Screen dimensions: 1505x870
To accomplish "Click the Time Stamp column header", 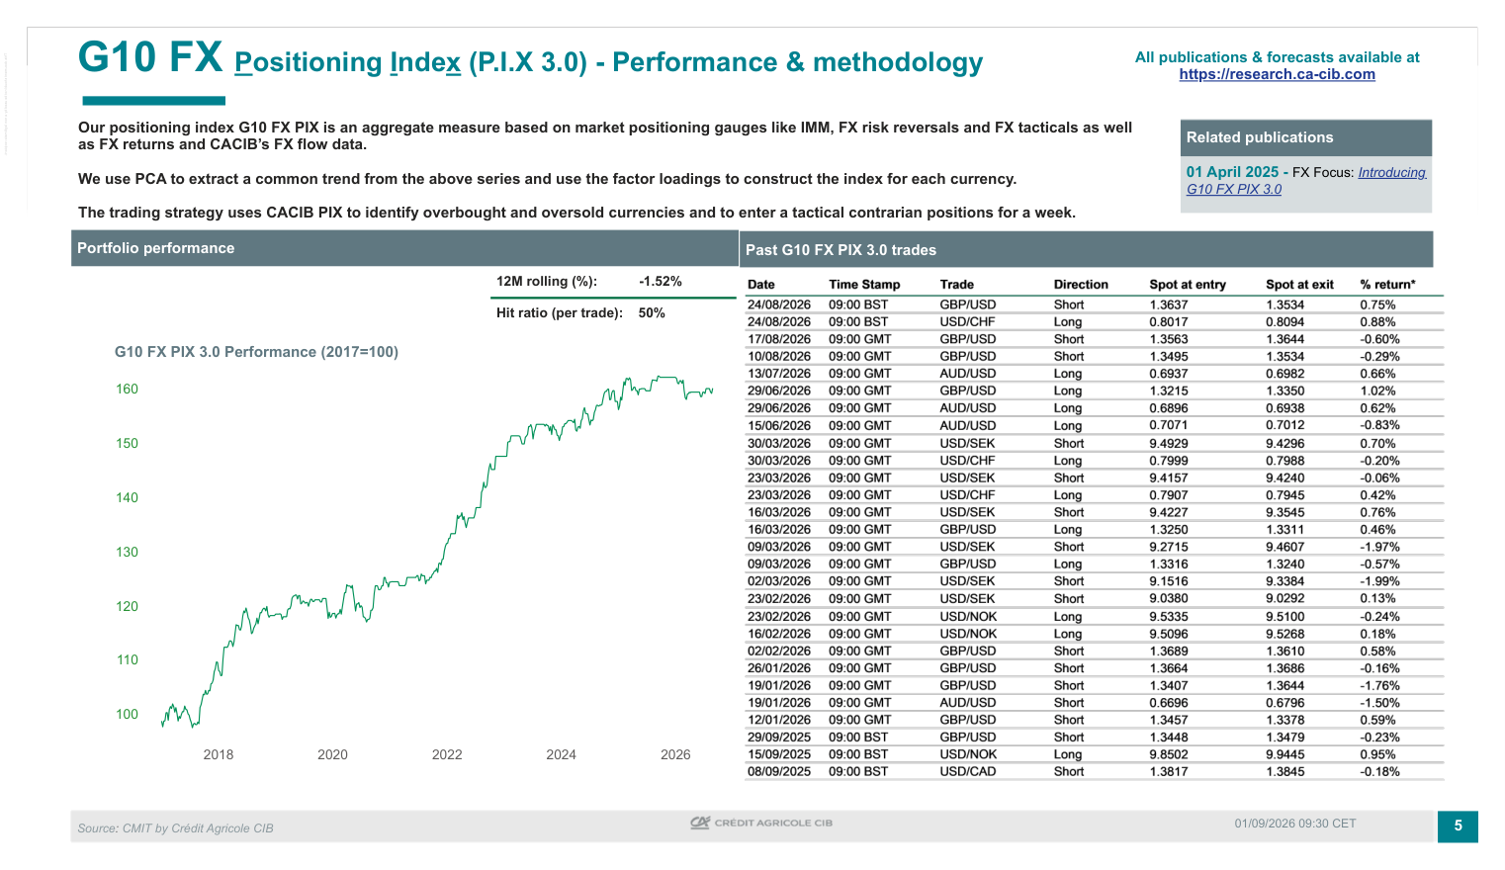I will [x=864, y=285].
